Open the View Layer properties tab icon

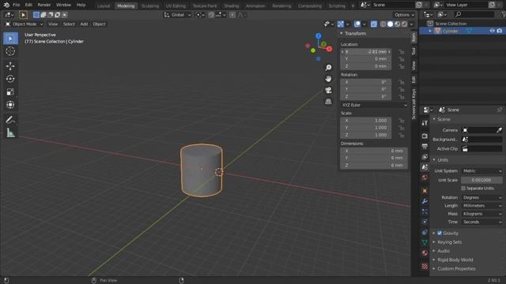coord(425,157)
